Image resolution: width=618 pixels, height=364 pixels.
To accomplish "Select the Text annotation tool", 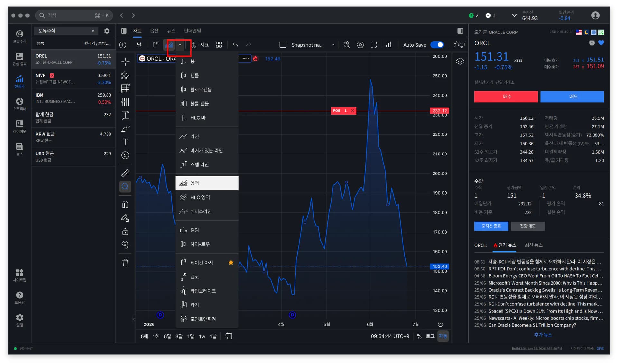I will [x=125, y=142].
